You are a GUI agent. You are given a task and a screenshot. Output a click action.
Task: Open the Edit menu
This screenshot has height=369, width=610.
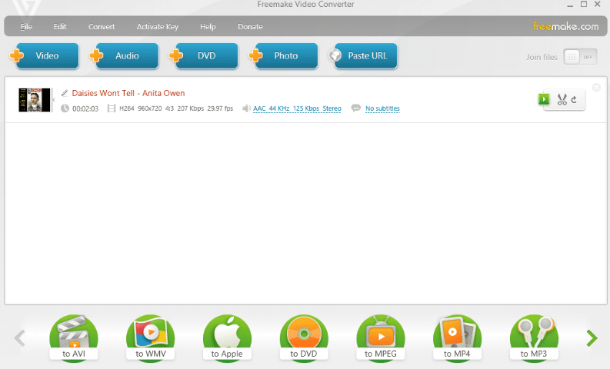coord(60,26)
